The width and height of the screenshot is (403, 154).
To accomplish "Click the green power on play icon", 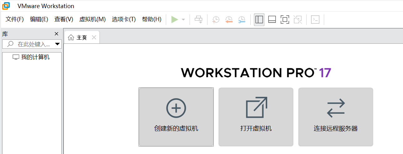I will (x=175, y=20).
